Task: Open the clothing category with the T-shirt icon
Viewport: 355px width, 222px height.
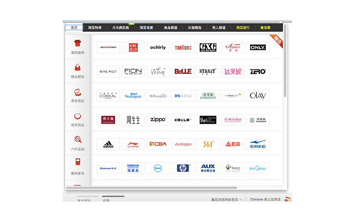Action: click(78, 43)
